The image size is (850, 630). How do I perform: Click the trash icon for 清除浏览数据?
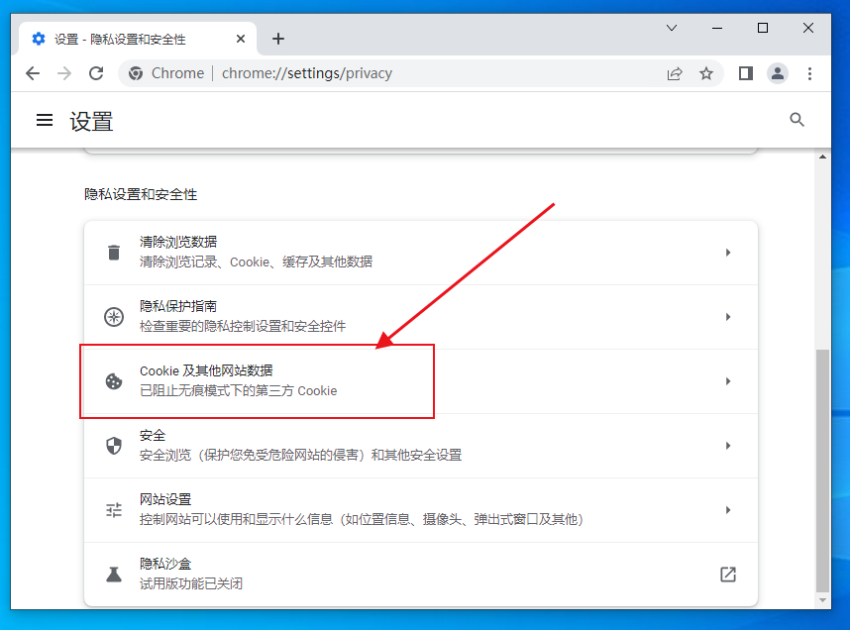(x=114, y=253)
